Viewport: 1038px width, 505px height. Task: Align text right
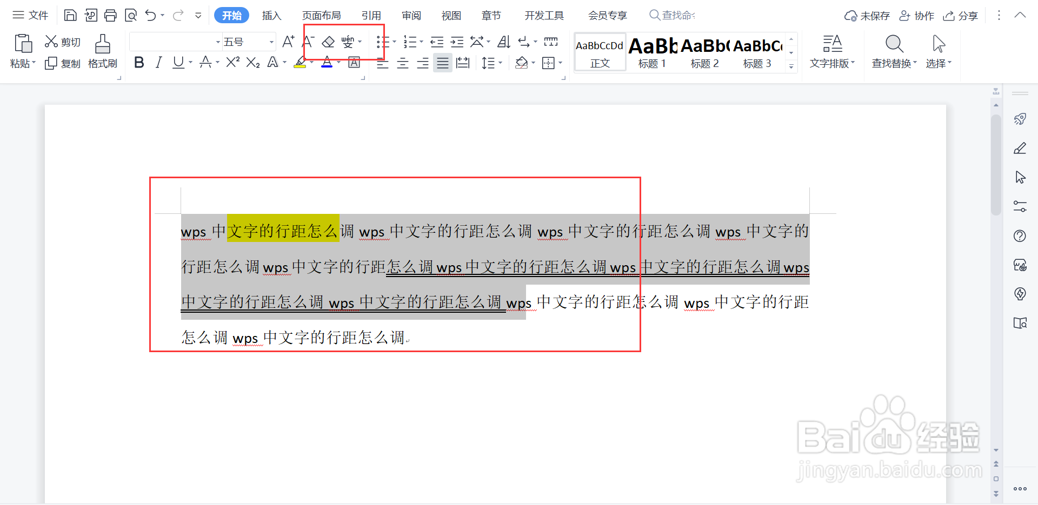coord(423,63)
